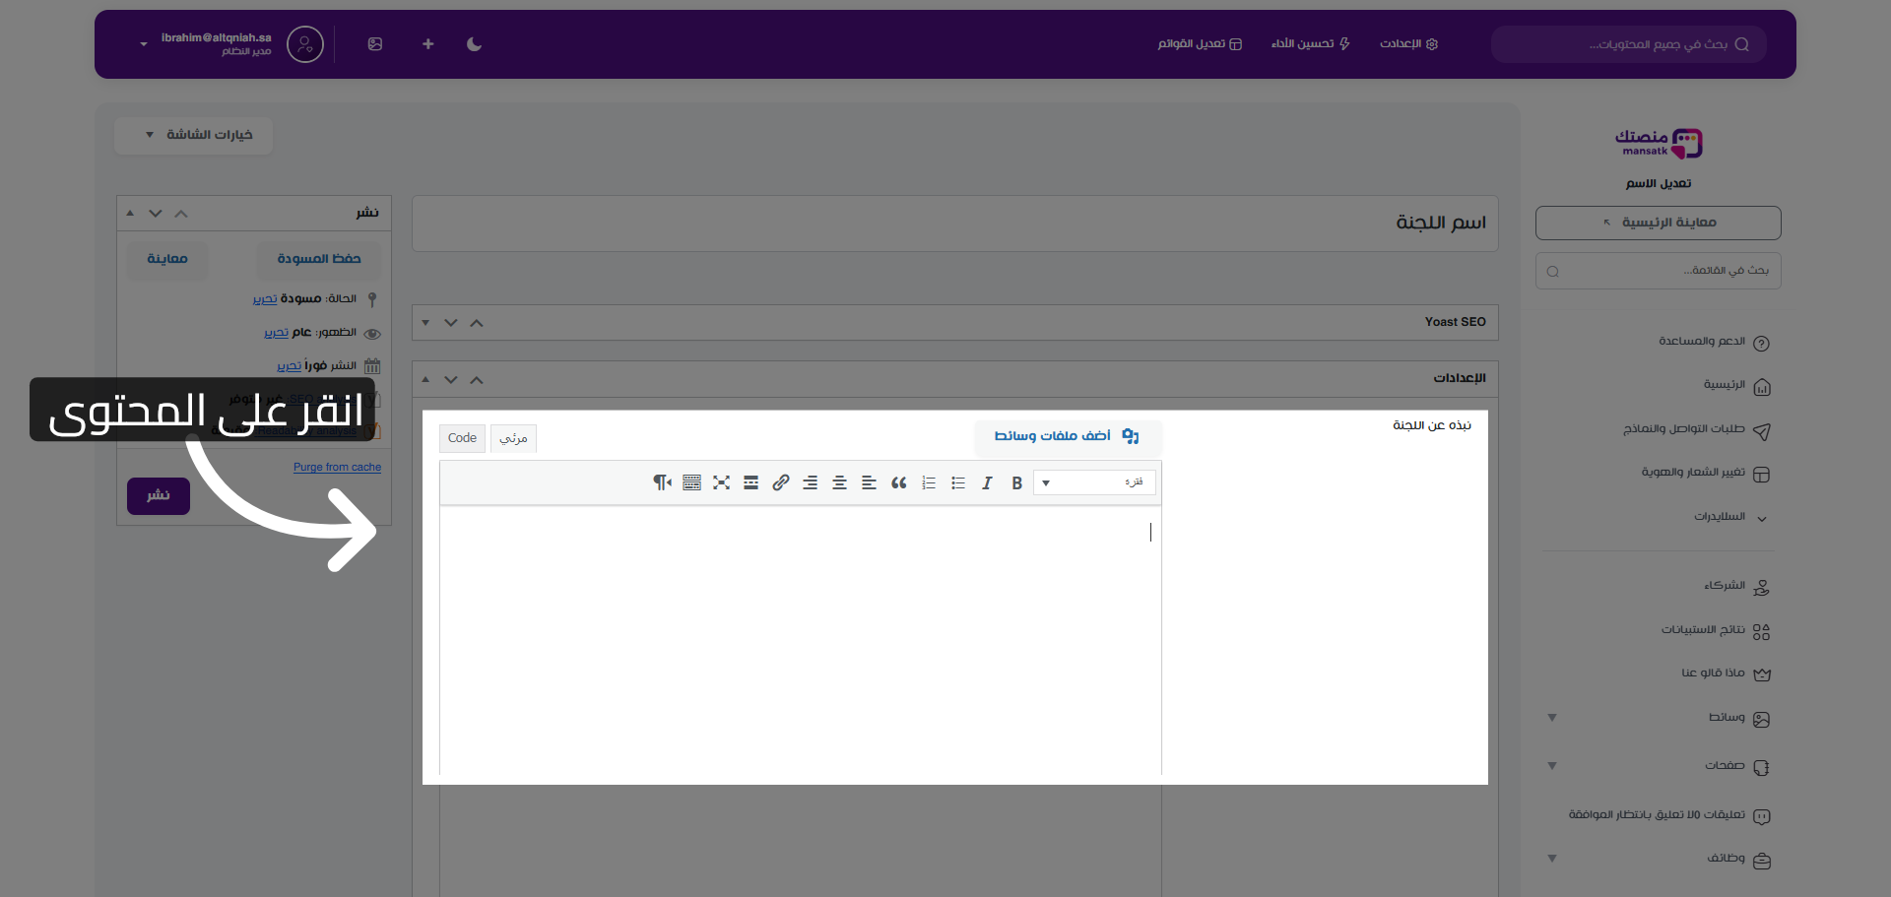Insert a bulleted list
The image size is (1891, 897).
point(957,482)
